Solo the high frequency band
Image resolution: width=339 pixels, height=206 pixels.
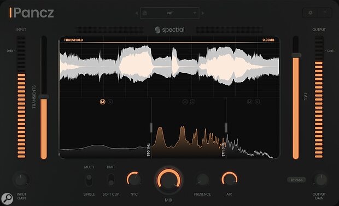click(x=258, y=102)
